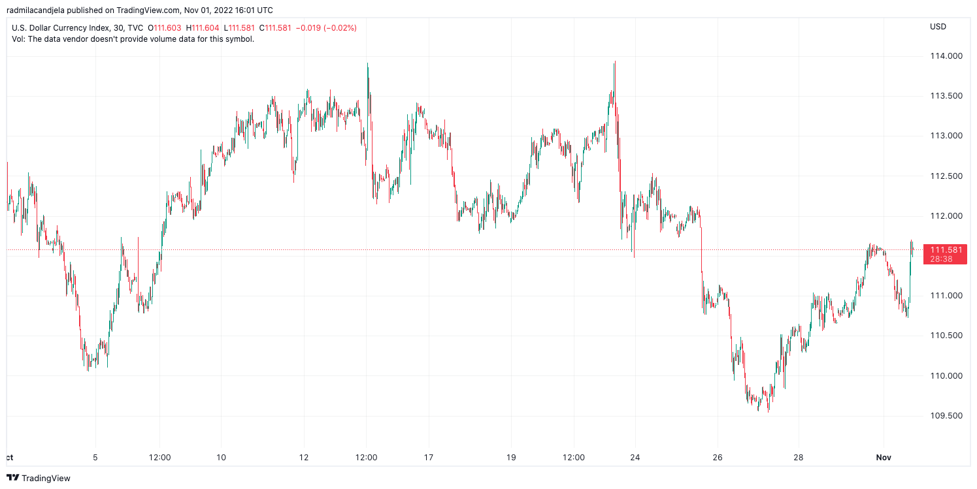Click the USD currency label
This screenshot has height=489, width=977.
pos(938,27)
